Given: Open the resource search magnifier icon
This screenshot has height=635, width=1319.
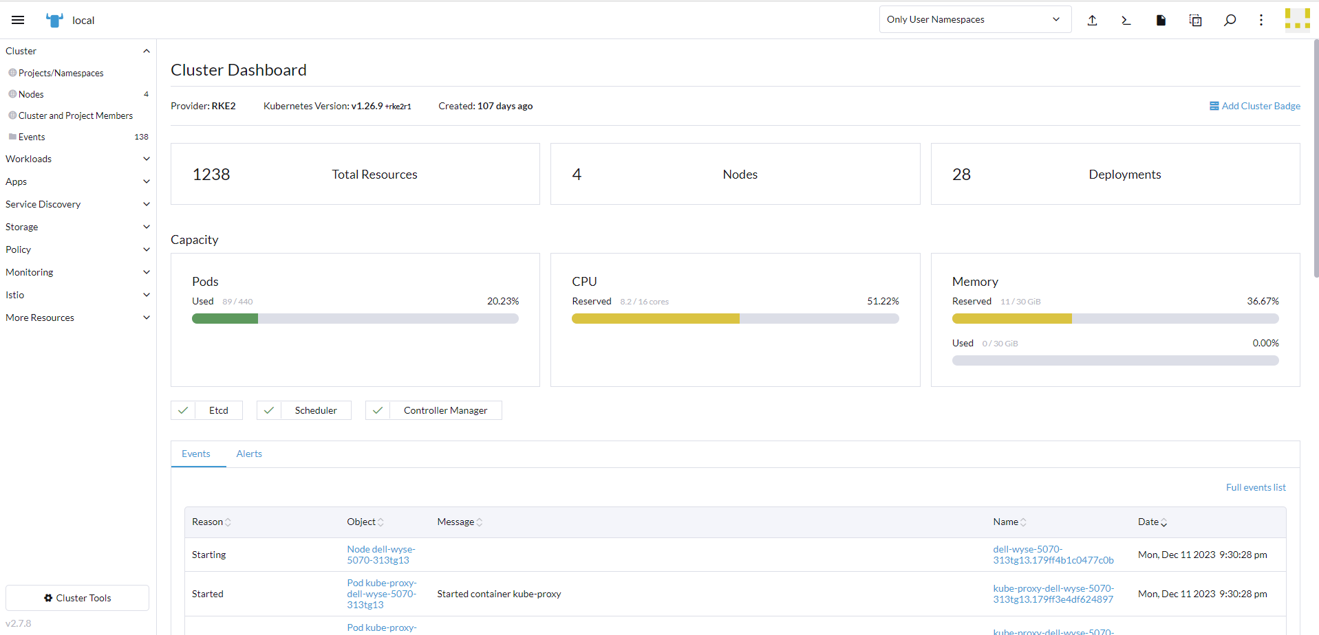Looking at the screenshot, I should 1230,20.
